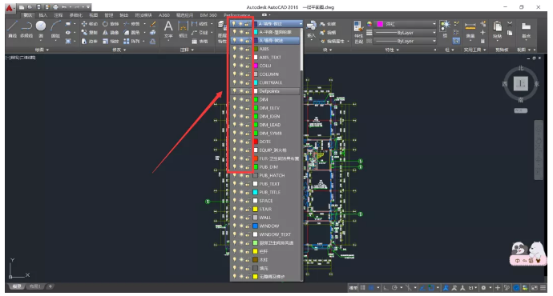Click the ViewCube top (上) face
This screenshot has height=296, width=553.
click(521, 84)
